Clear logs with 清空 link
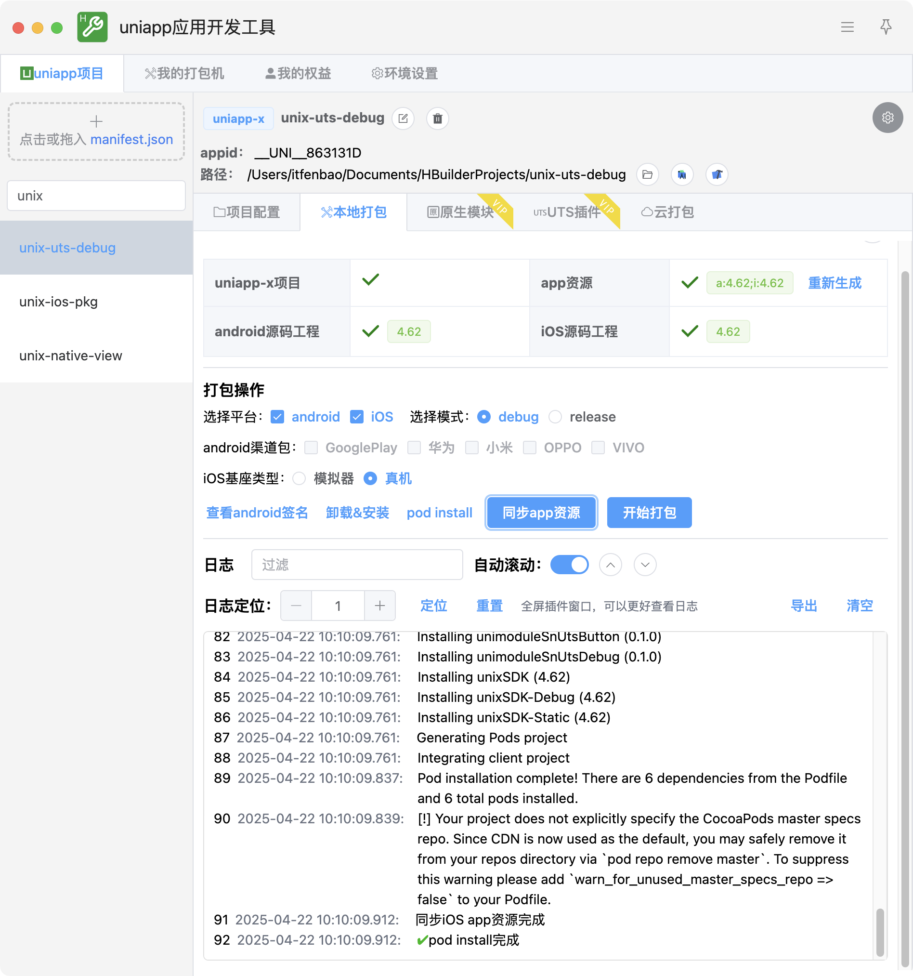 point(860,606)
